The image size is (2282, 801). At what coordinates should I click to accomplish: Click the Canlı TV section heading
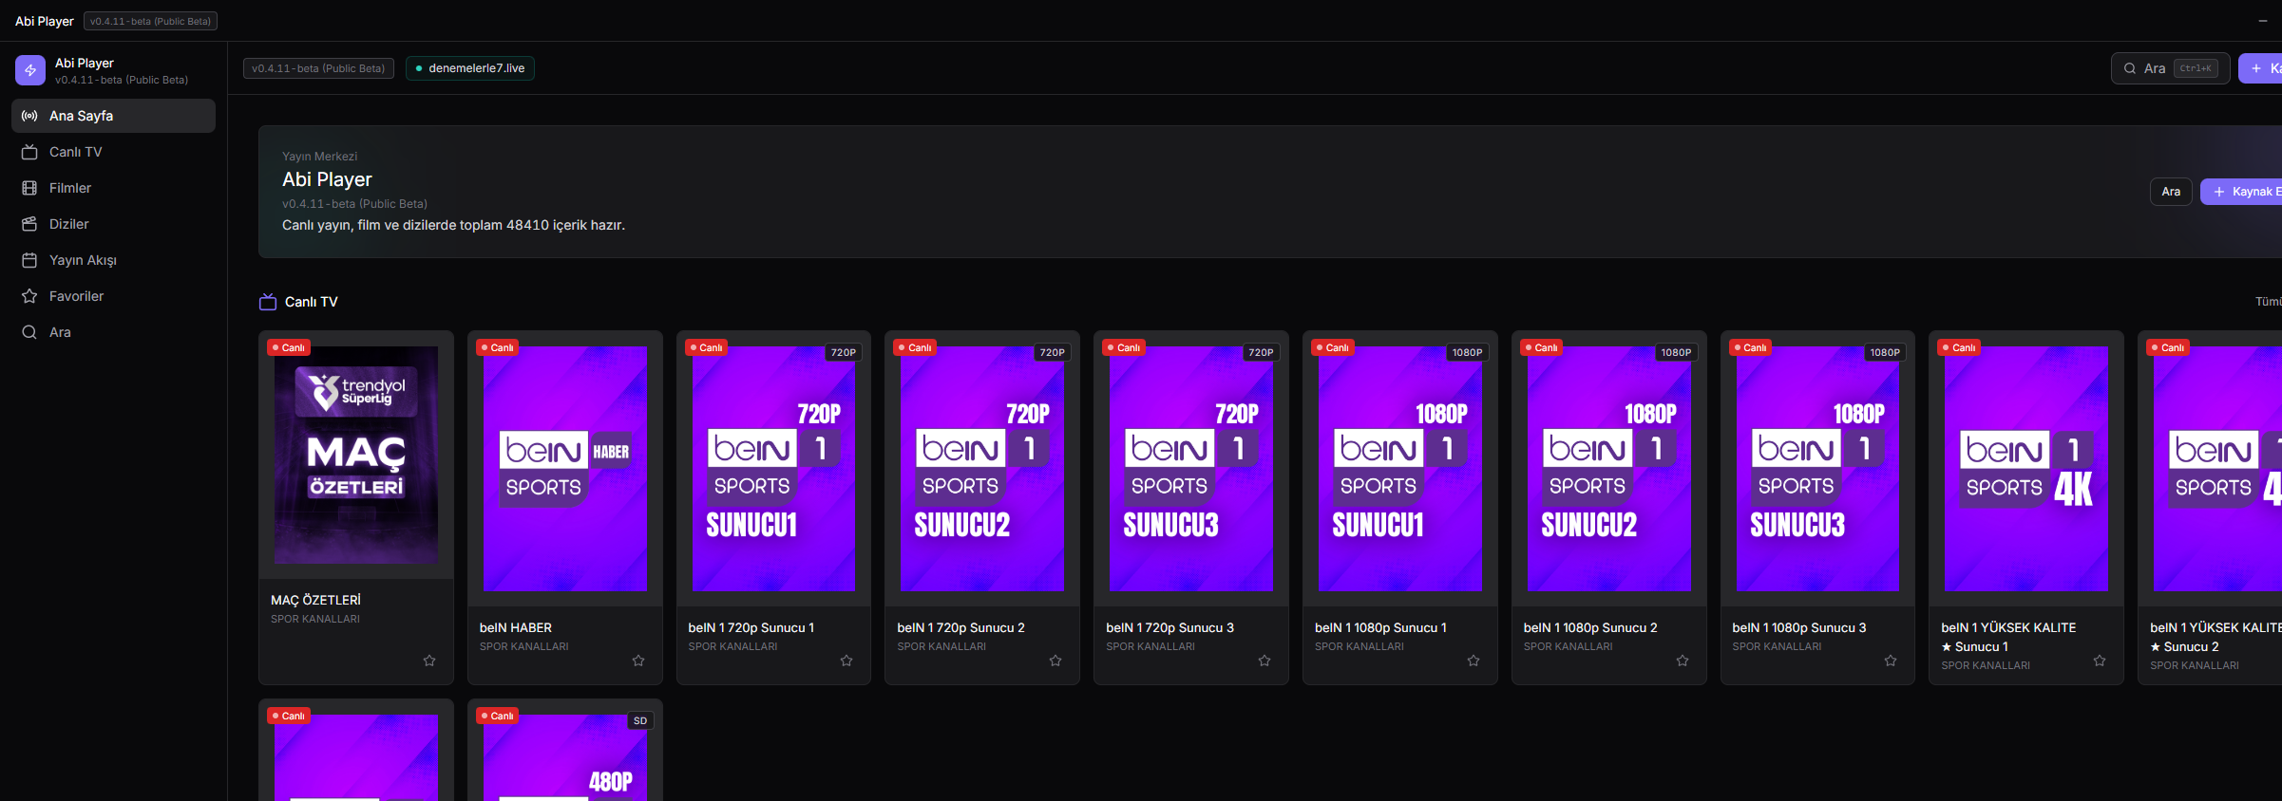311,302
